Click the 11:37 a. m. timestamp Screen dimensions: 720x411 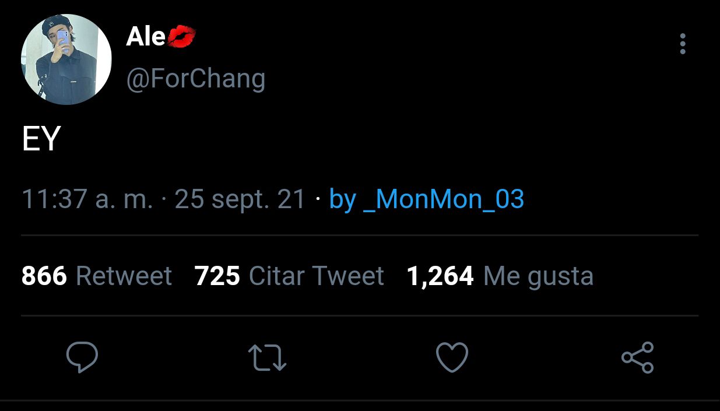click(x=87, y=199)
